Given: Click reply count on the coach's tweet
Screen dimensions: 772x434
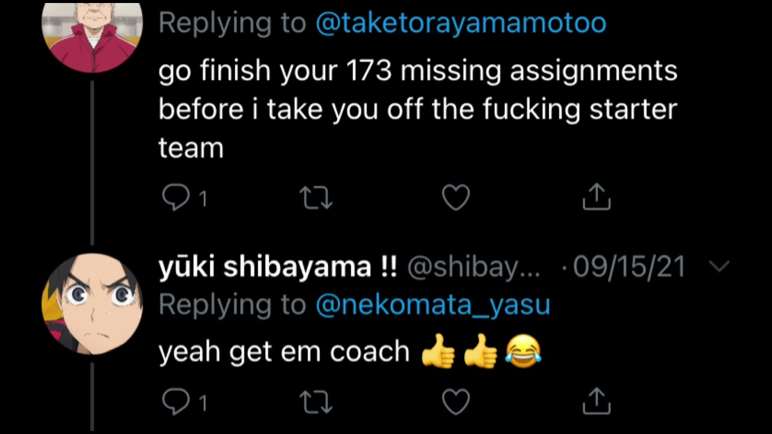Looking at the screenshot, I should [203, 199].
